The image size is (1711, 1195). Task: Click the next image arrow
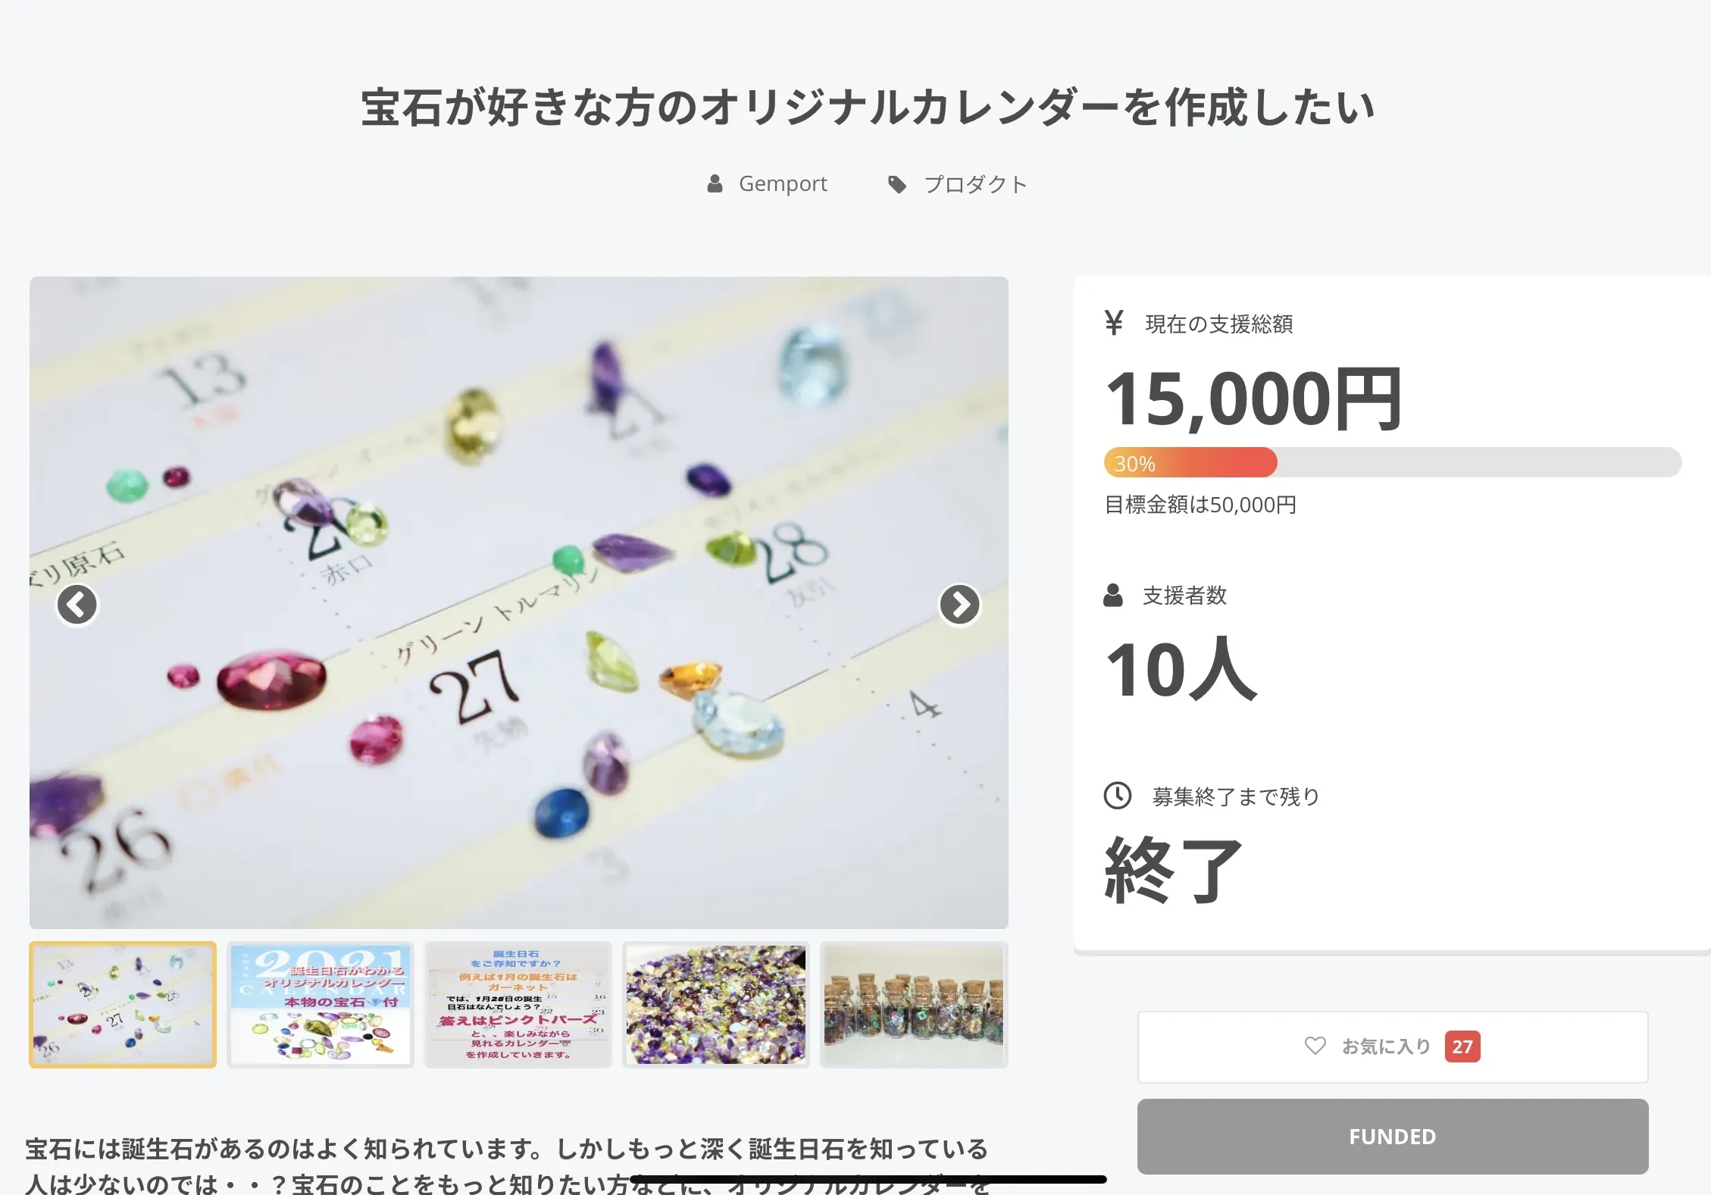959,605
